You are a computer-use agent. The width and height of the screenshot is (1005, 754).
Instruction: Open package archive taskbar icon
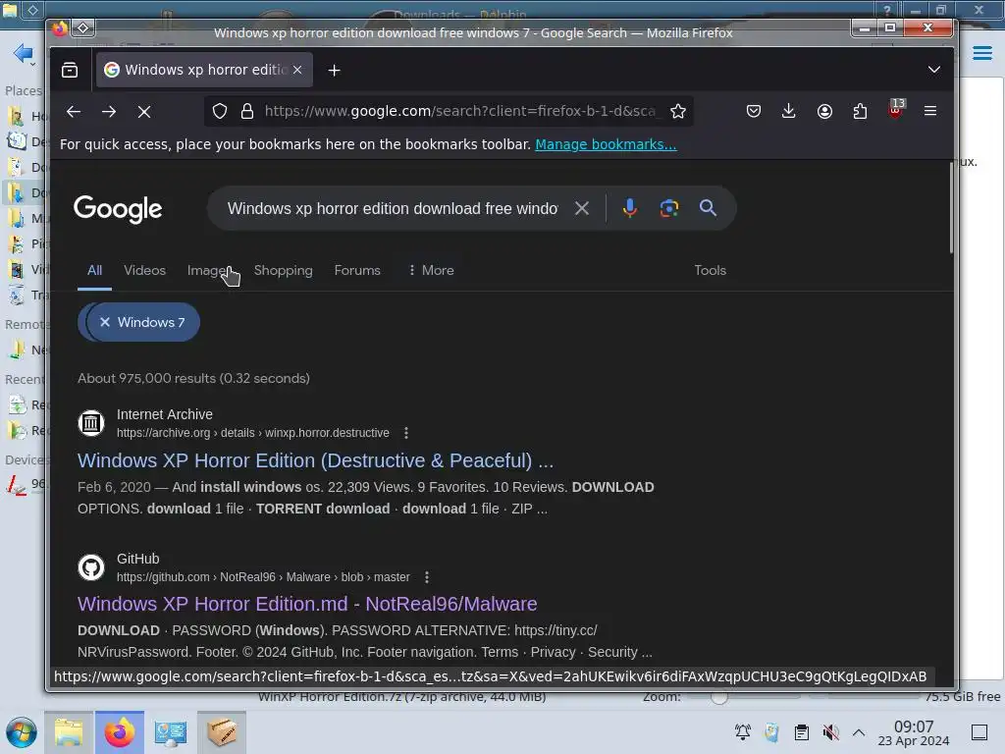(222, 732)
